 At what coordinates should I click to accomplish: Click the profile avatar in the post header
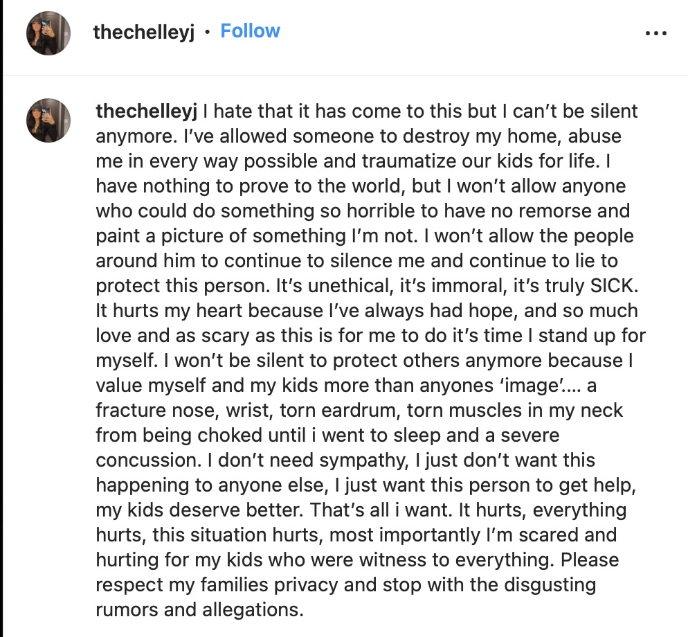(48, 33)
